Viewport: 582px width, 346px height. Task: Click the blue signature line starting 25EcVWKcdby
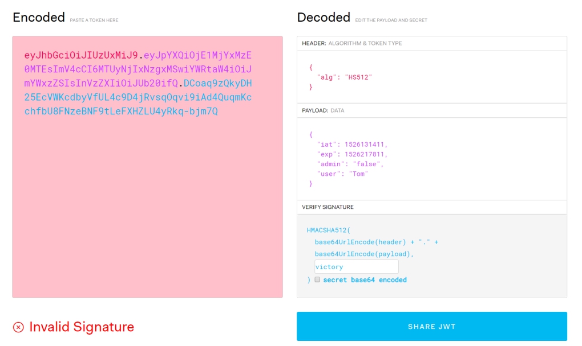coord(138,97)
